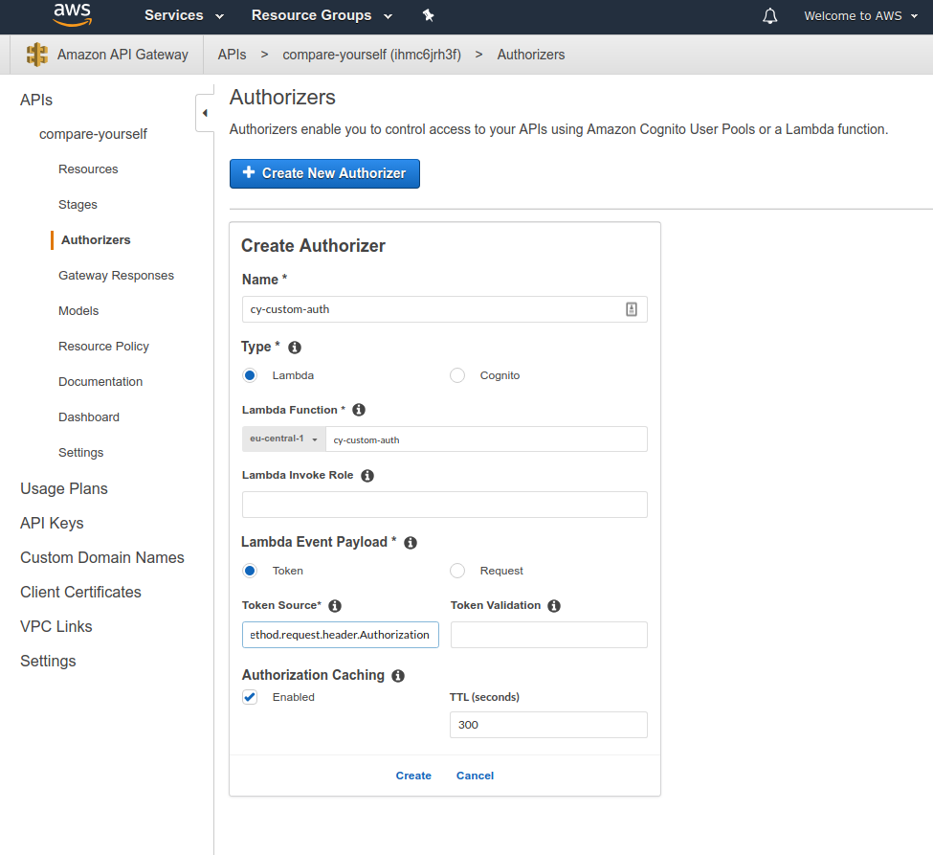Select the Request payload radio button

[457, 571]
